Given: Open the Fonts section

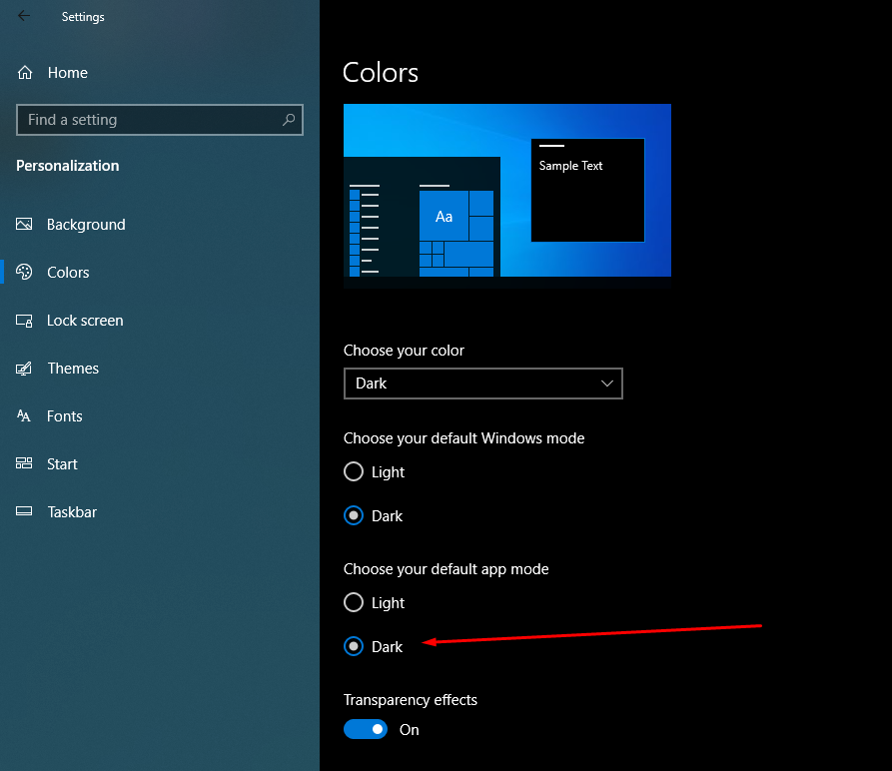Looking at the screenshot, I should click(x=64, y=416).
